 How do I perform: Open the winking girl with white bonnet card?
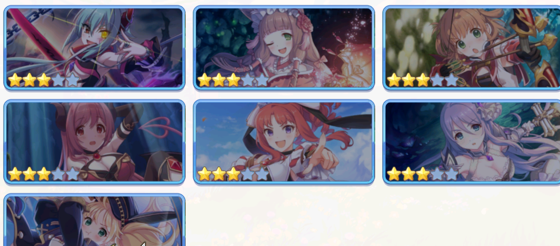coord(284,48)
